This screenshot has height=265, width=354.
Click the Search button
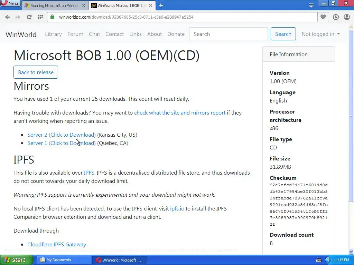tap(283, 34)
